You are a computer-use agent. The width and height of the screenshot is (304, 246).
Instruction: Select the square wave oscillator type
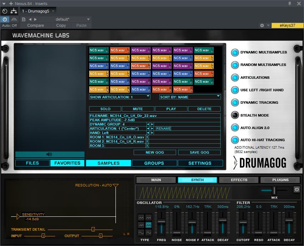[x=149, y=232]
